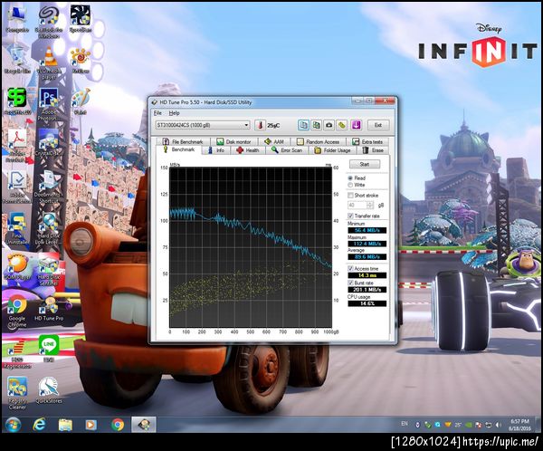Select the Read radio button

pos(350,178)
